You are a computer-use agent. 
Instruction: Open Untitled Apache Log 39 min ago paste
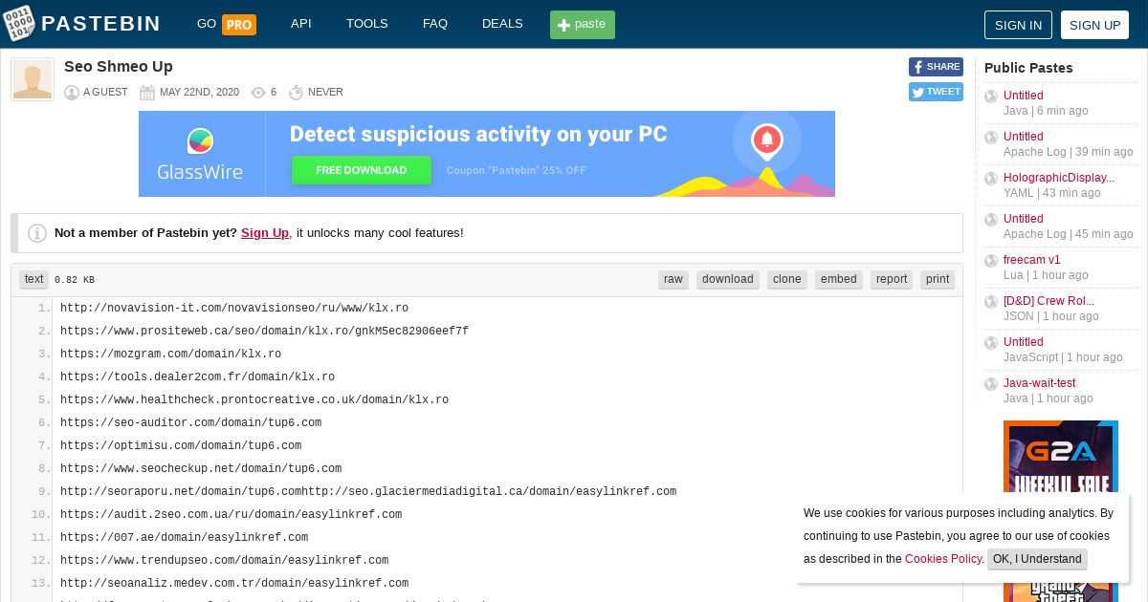pos(1024,137)
